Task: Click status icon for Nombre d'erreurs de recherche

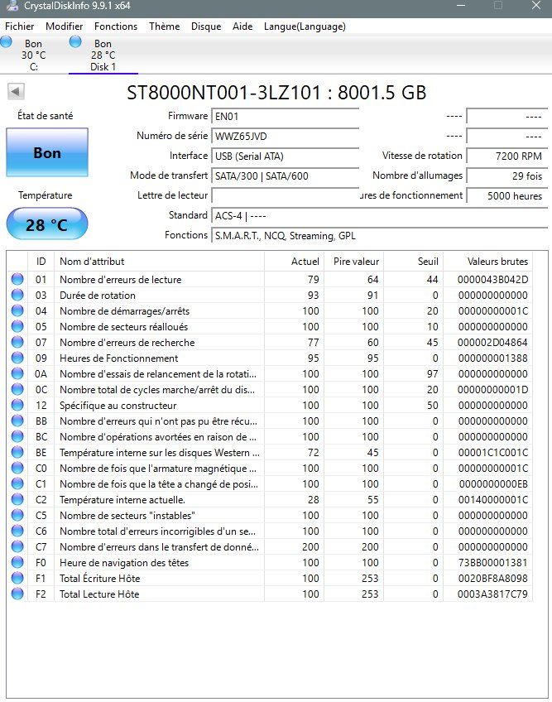Action: pos(17,342)
